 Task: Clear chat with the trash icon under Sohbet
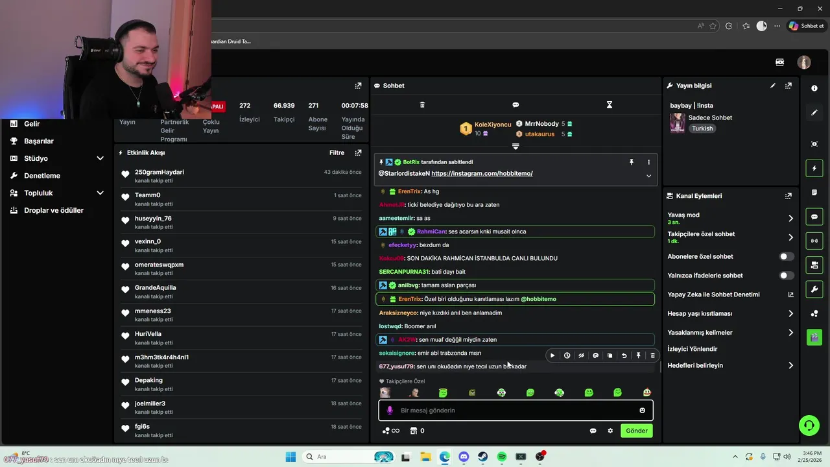pyautogui.click(x=422, y=104)
